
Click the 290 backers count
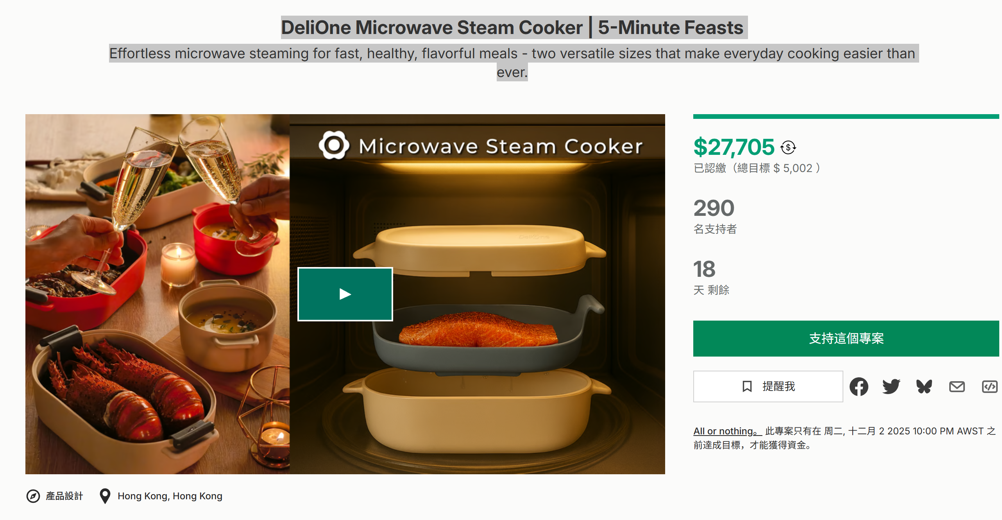[x=714, y=208]
